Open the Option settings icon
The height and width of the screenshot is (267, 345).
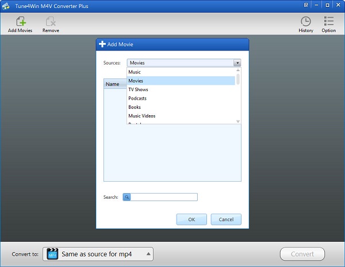329,22
